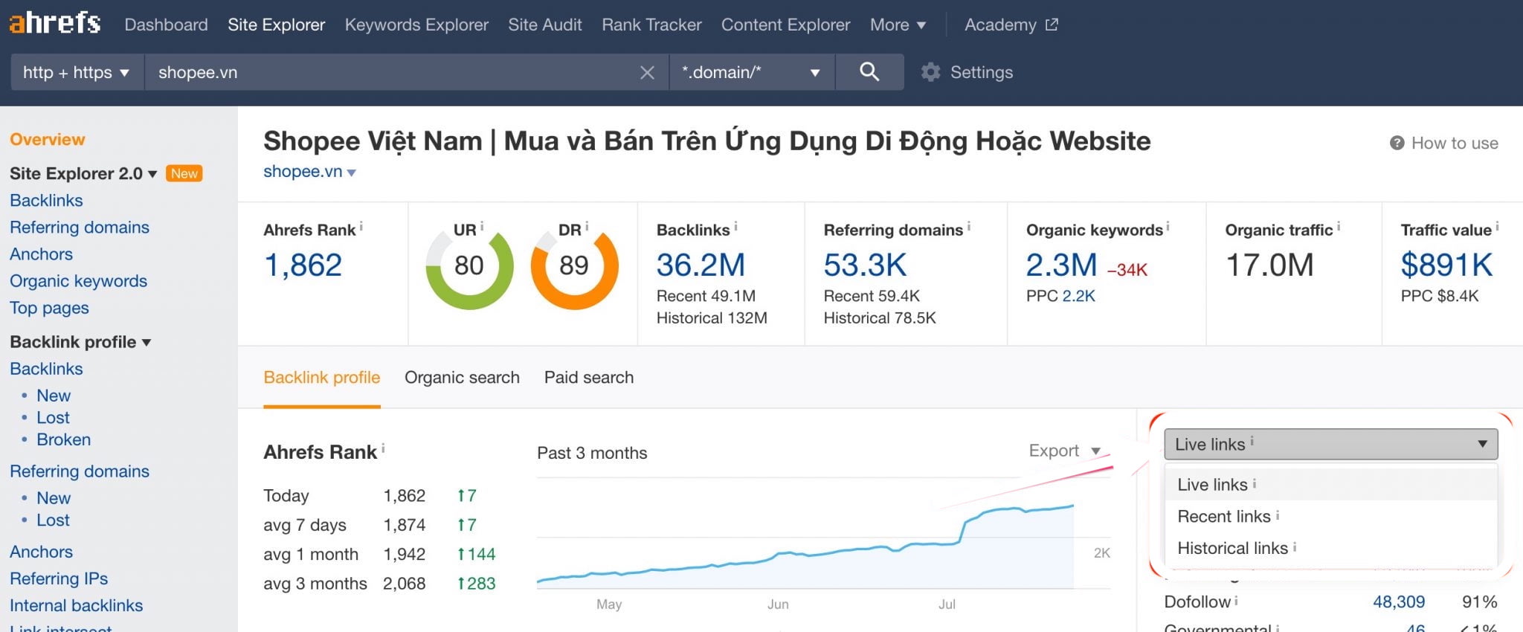Switch to the Organic search tab
The height and width of the screenshot is (632, 1523).
coord(462,378)
